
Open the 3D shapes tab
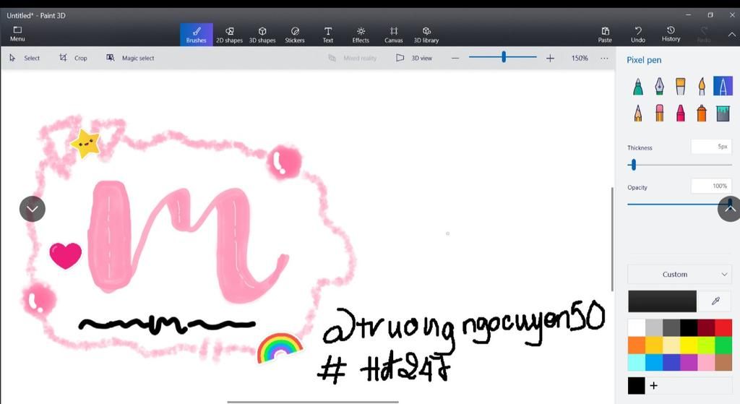point(262,35)
